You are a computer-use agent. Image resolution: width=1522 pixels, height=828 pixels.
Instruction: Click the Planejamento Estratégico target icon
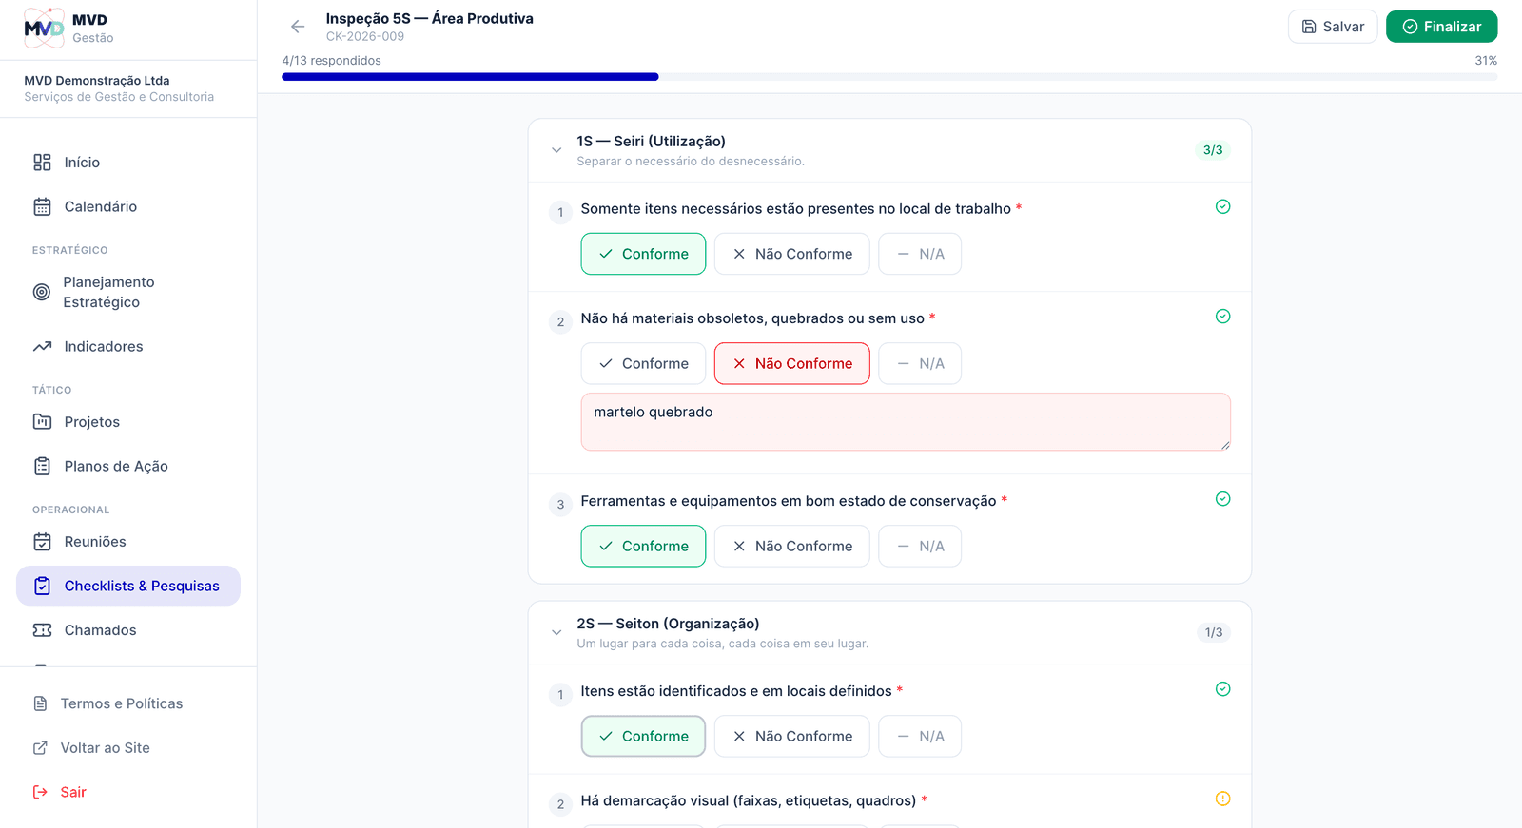(x=42, y=292)
